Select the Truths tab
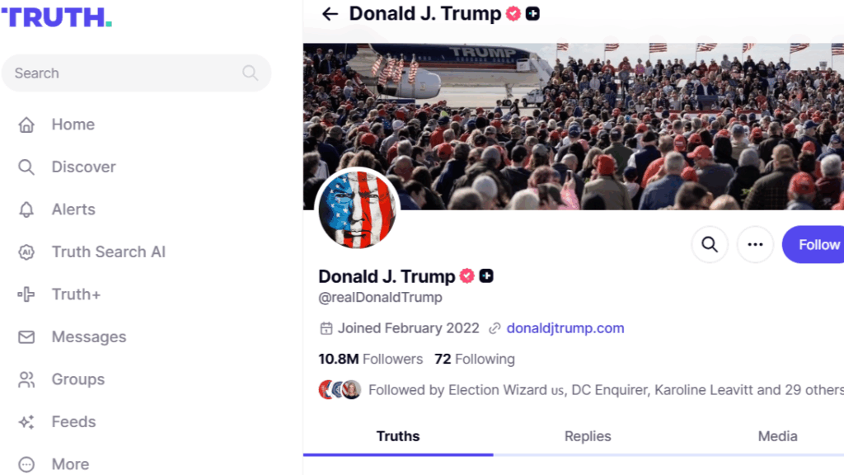Viewport: 844px width, 475px height. pyautogui.click(x=398, y=436)
